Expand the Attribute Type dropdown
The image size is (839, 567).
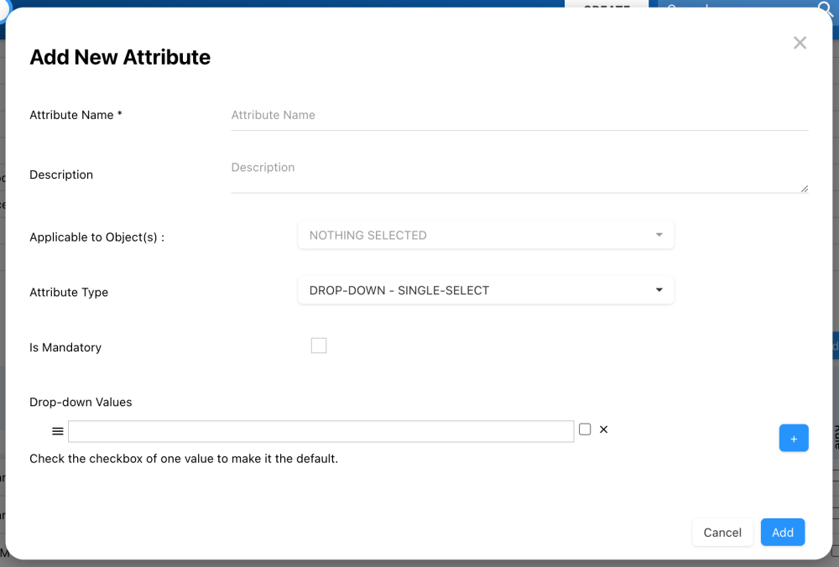click(486, 291)
